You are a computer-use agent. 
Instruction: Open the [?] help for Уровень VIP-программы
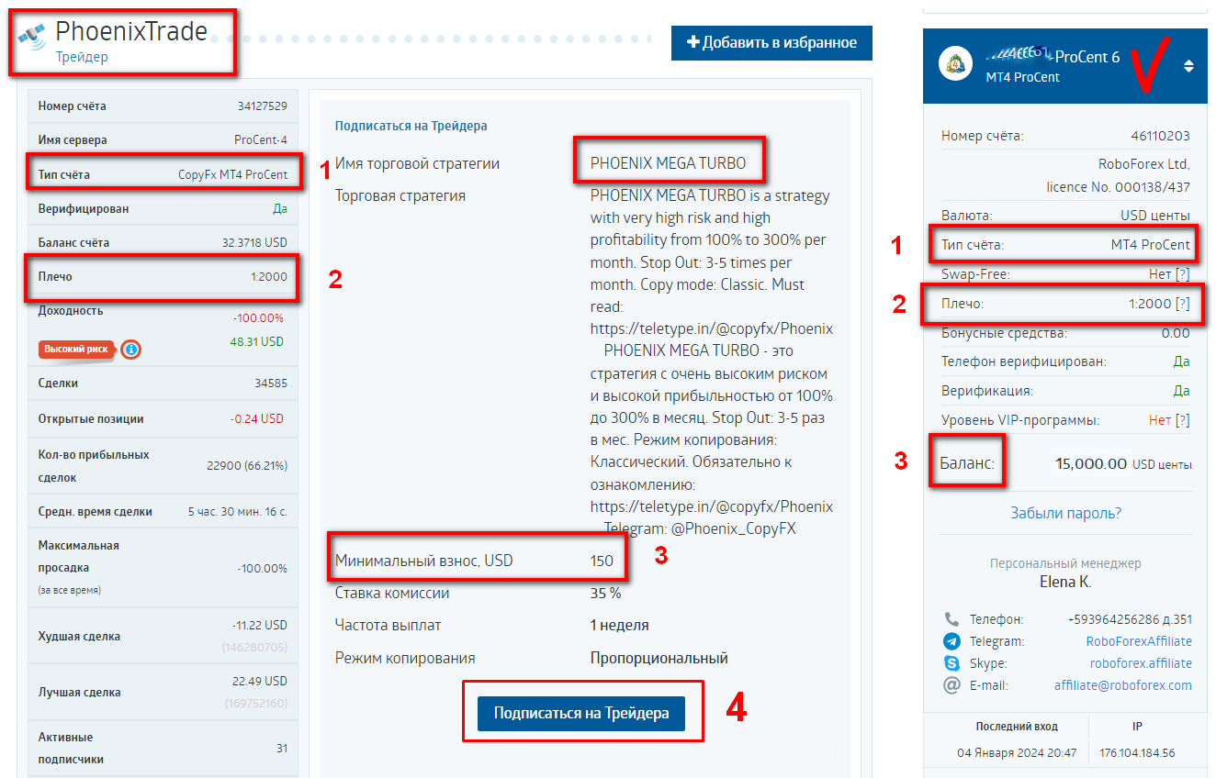[1183, 420]
